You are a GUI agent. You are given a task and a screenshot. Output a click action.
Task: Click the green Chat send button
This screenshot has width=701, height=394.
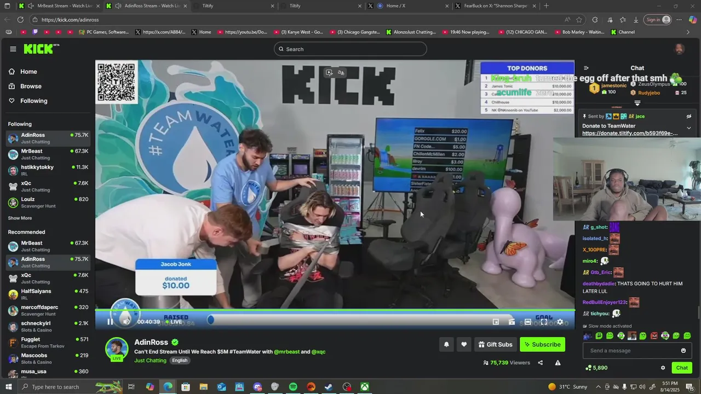click(682, 368)
